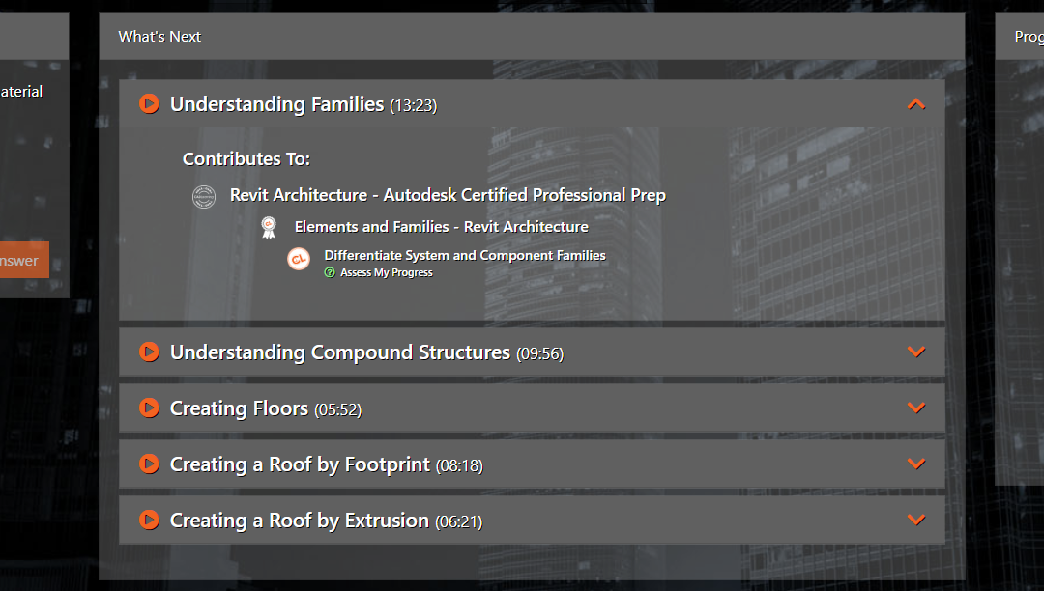Play Creating a Roof by Extrusion lesson
The image size is (1044, 591).
[x=149, y=520]
